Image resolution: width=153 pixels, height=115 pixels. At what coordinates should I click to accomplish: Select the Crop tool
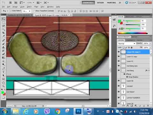click(x=4, y=33)
